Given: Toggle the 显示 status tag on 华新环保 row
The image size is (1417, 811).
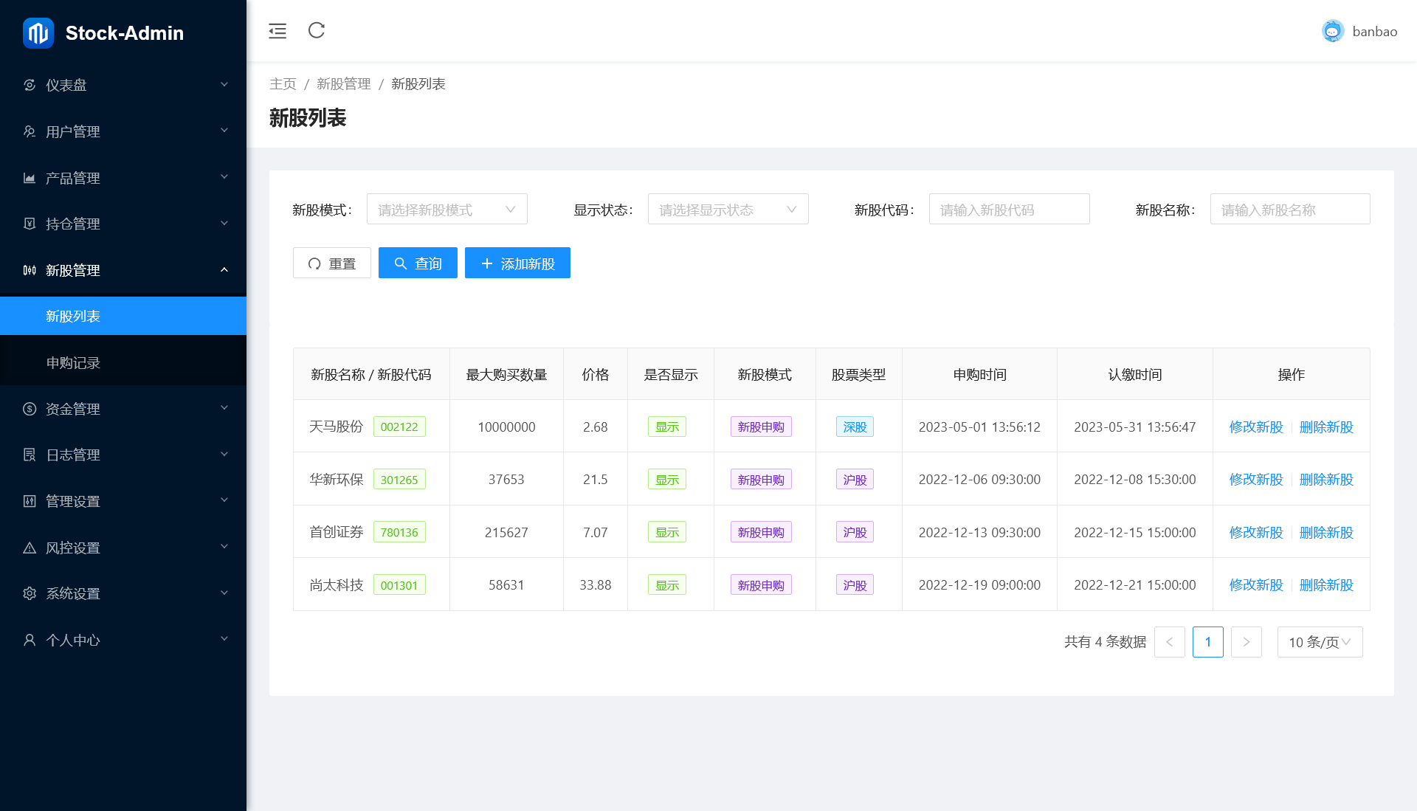Looking at the screenshot, I should click(x=666, y=479).
